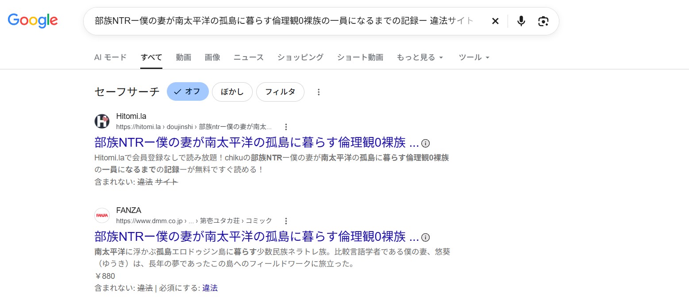The width and height of the screenshot is (689, 308).
Task: Open the ショッピング results tab
Action: click(x=300, y=57)
